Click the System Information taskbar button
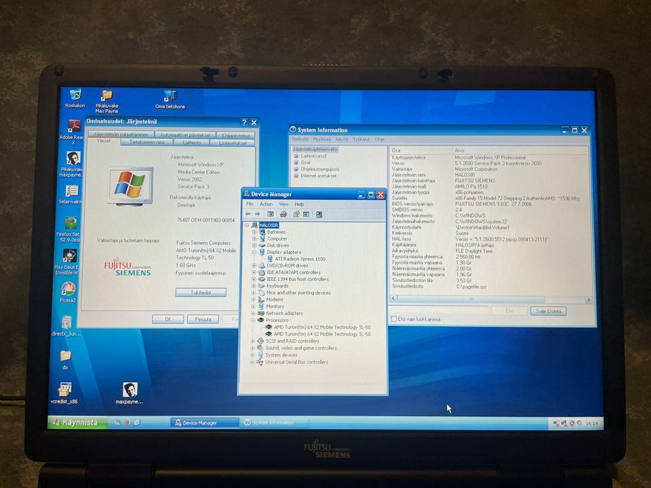Screen dimensions: 651x488 click(x=274, y=422)
